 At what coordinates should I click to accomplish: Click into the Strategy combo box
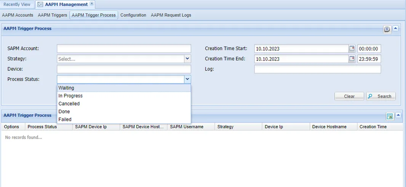pos(121,59)
